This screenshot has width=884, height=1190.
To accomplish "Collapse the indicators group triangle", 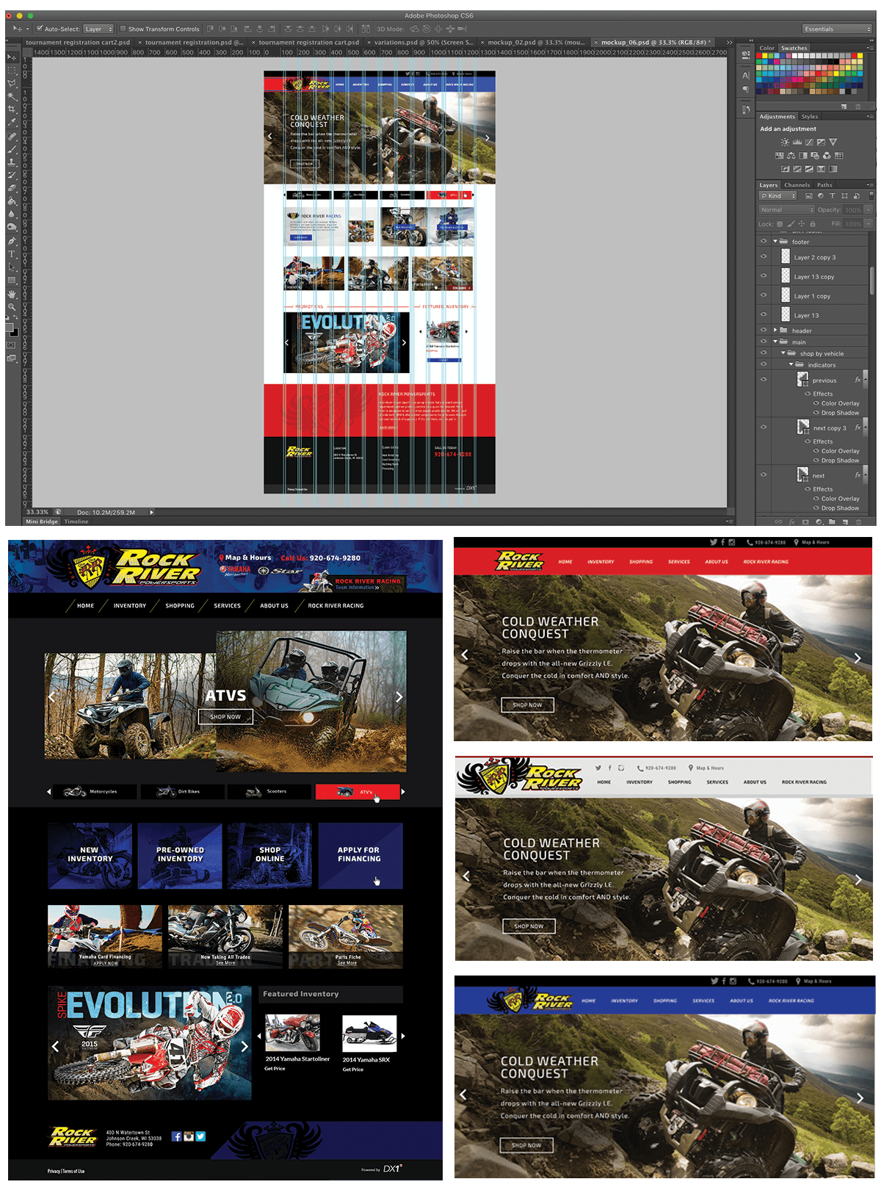I will (791, 364).
